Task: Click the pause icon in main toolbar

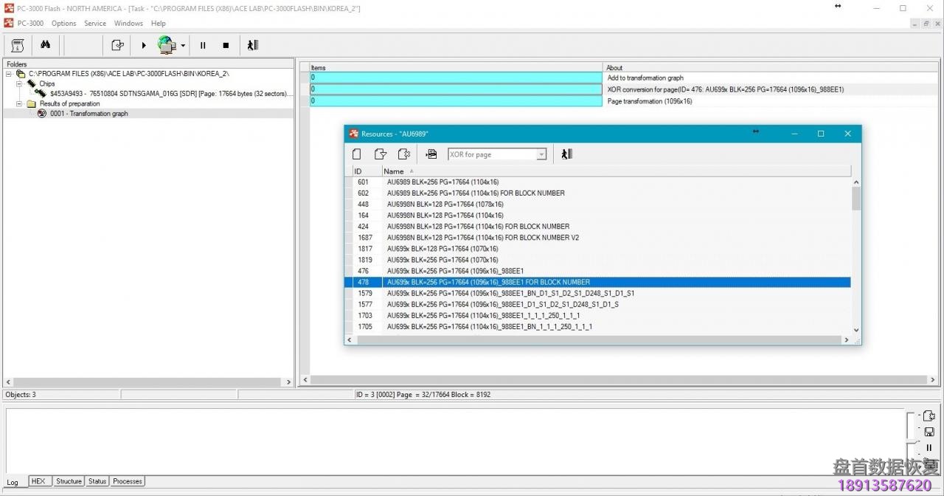Action: [x=203, y=45]
